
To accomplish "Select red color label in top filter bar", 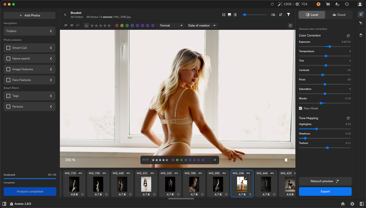I will 117,25.
